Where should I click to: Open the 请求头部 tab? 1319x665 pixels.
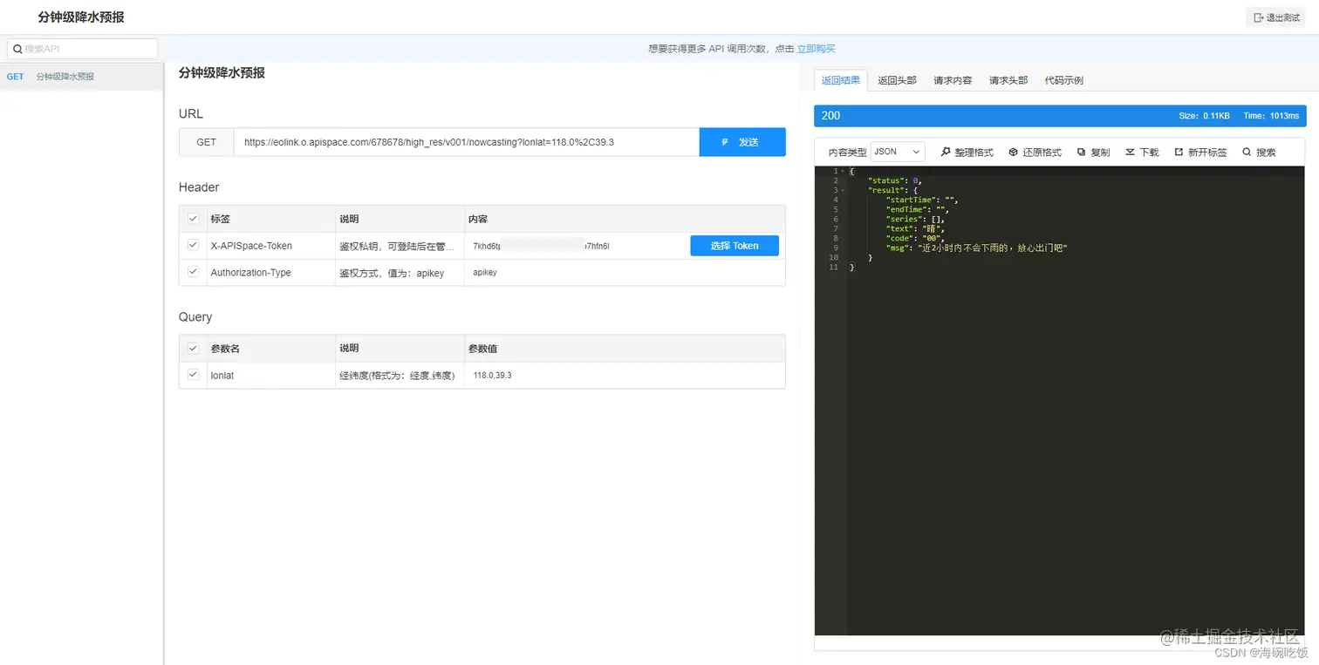click(x=1008, y=79)
